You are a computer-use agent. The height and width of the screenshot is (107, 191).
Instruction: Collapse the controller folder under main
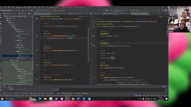(15, 32)
